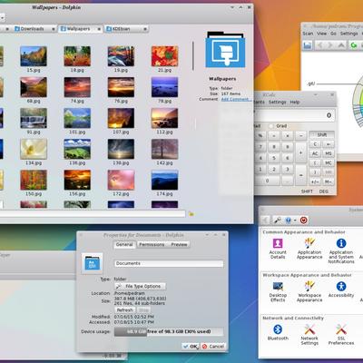Open the Permissions tab in Properties dialog
The height and width of the screenshot is (363, 363).
click(x=152, y=244)
